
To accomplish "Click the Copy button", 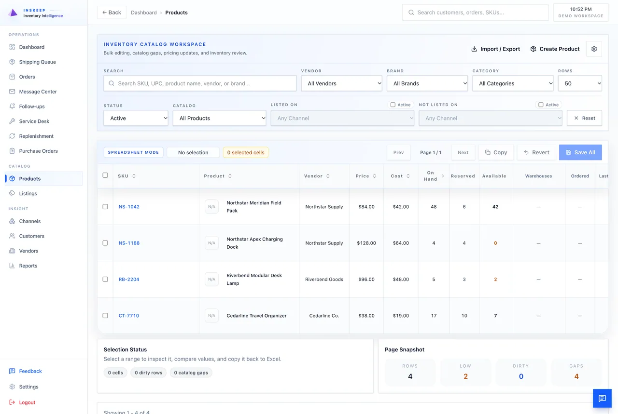I will click(496, 152).
